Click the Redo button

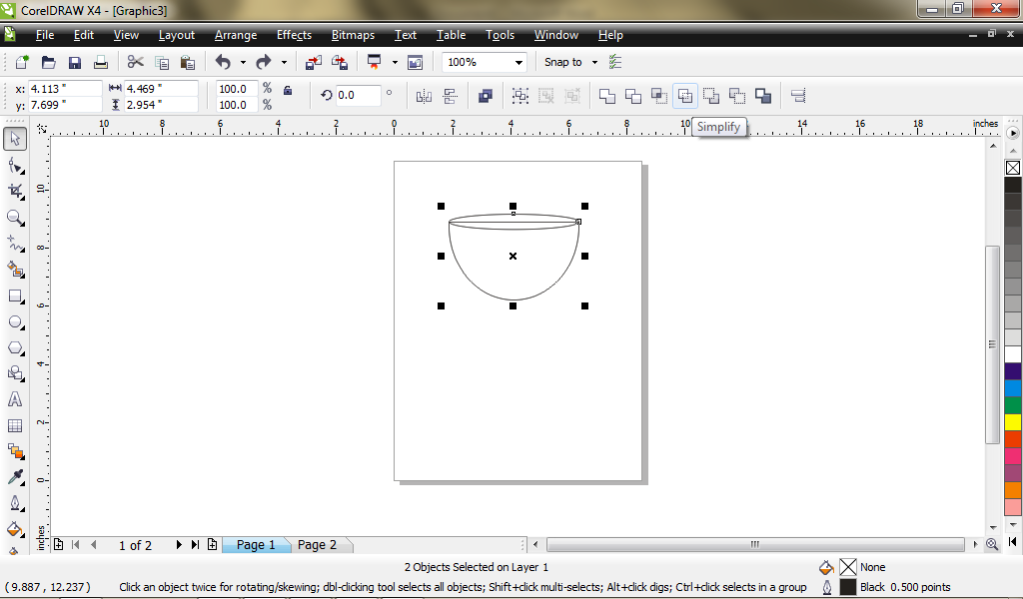264,62
